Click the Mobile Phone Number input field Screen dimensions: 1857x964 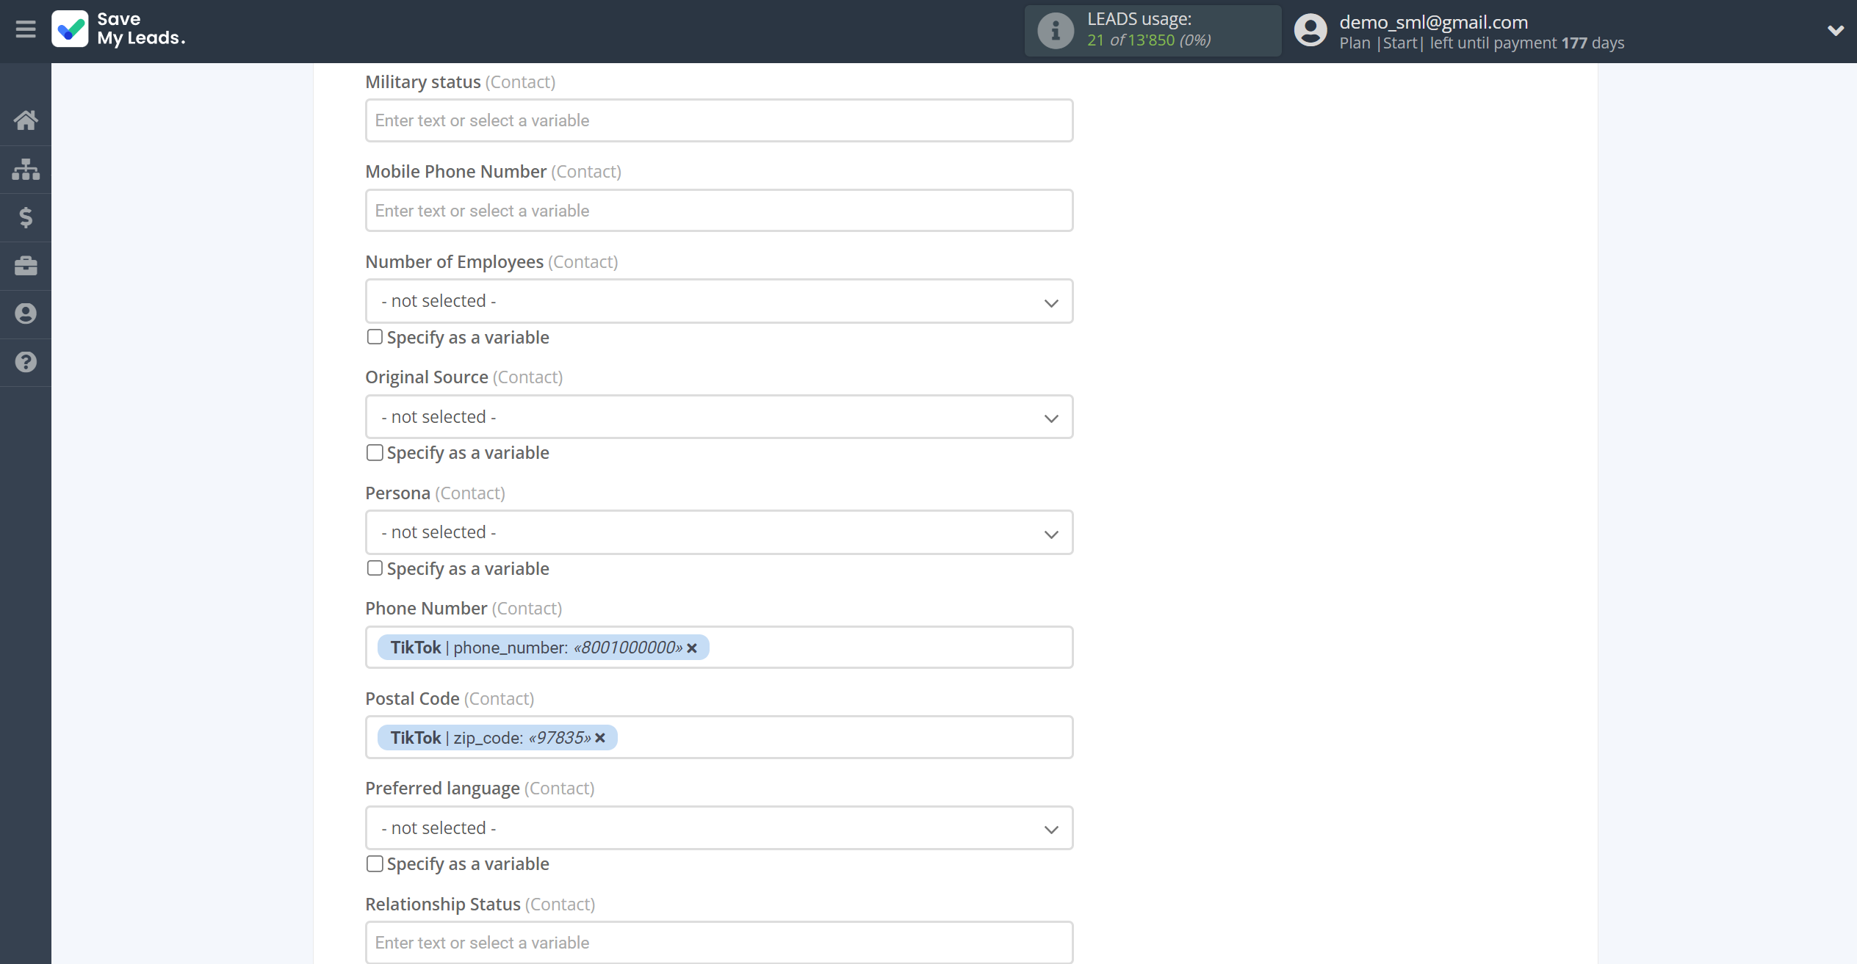(719, 211)
